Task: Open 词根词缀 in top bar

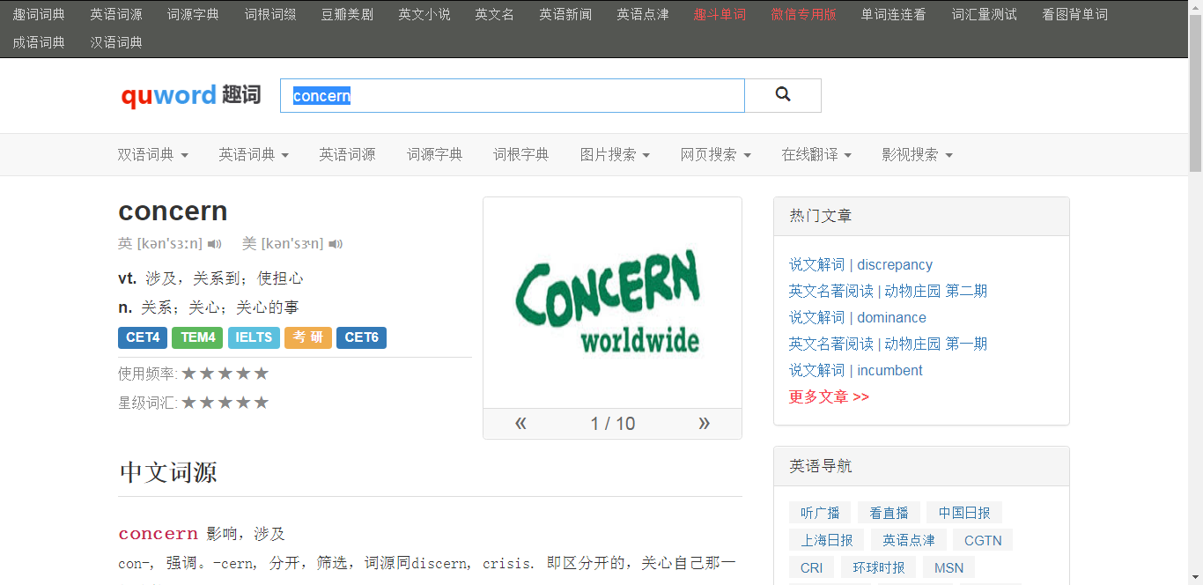Action: click(x=270, y=14)
